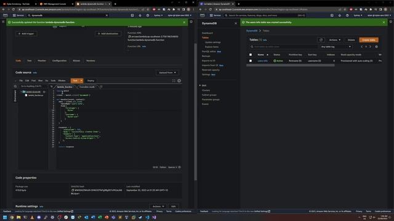Open lambda_function.py in the file tree

(x=34, y=96)
